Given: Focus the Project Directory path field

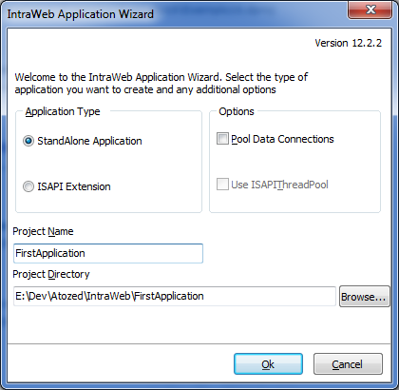Looking at the screenshot, I should tap(175, 296).
